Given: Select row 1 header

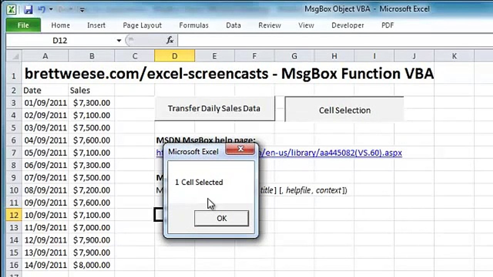Looking at the screenshot, I should pos(14,73).
